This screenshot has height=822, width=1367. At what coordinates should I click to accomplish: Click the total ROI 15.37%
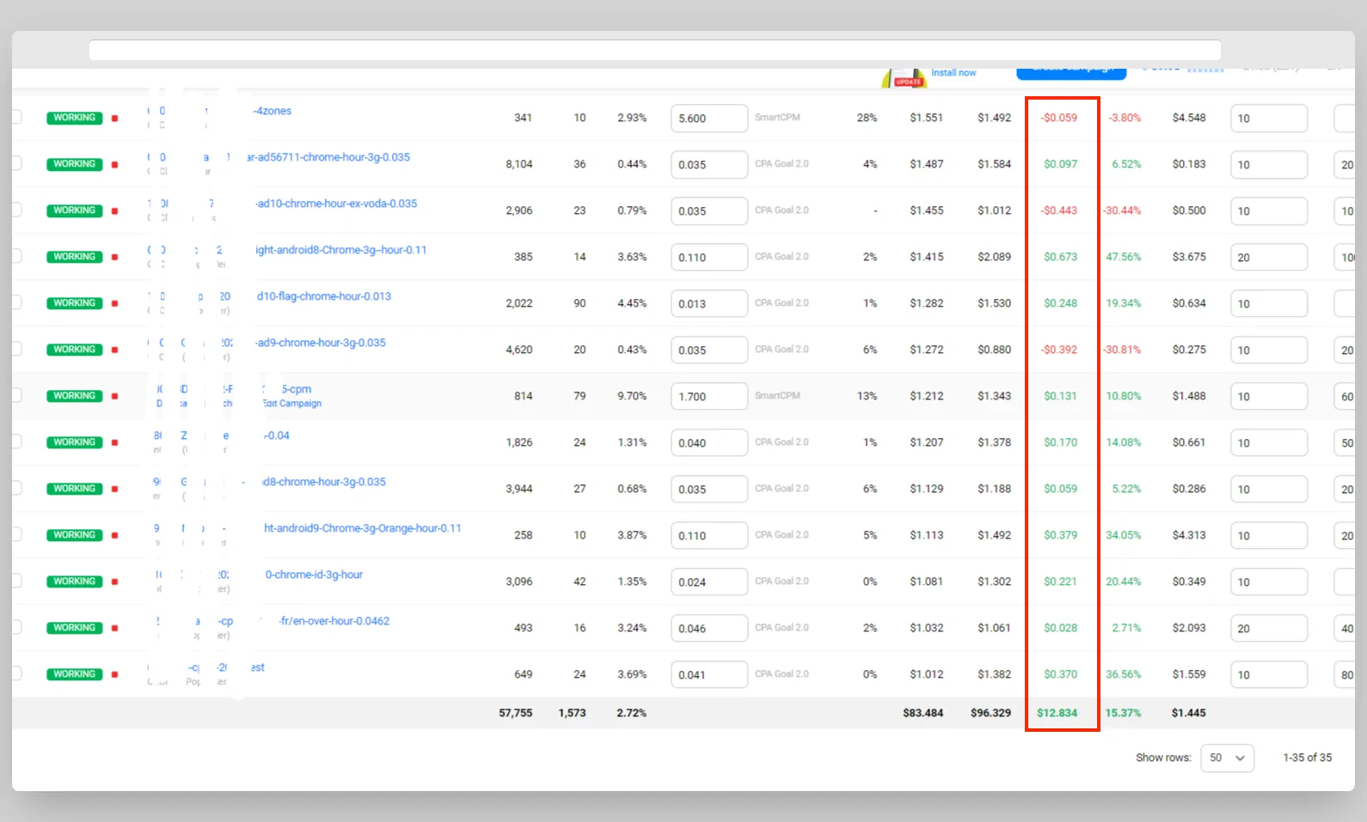click(x=1123, y=713)
